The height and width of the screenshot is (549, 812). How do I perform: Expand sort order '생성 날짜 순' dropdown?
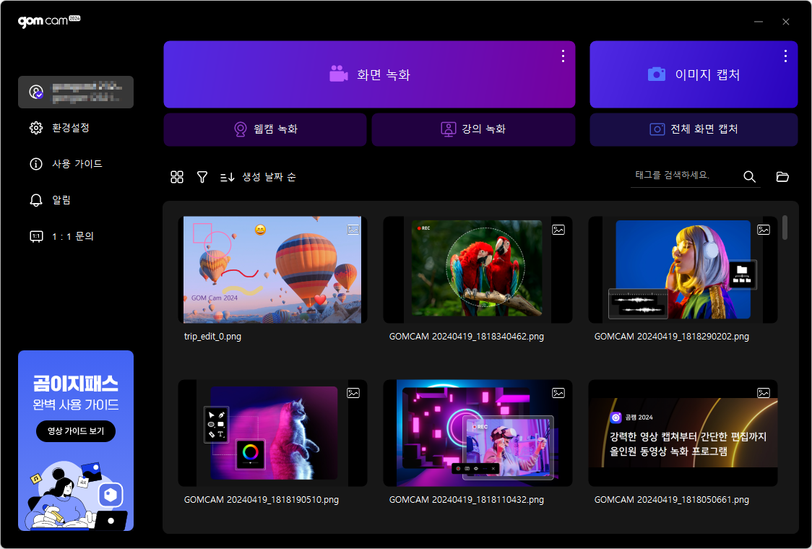259,177
